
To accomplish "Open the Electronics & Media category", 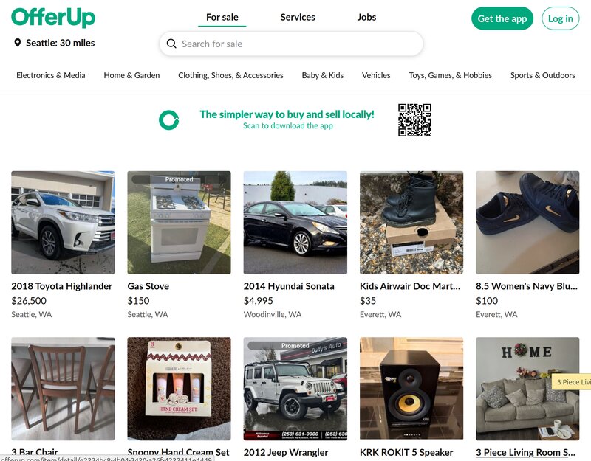I will 49,75.
